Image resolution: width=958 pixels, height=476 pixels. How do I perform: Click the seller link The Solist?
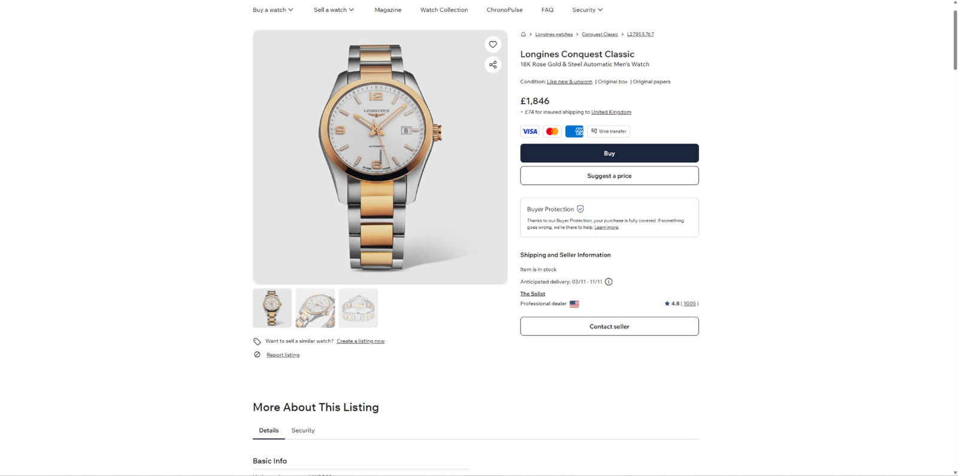[532, 293]
